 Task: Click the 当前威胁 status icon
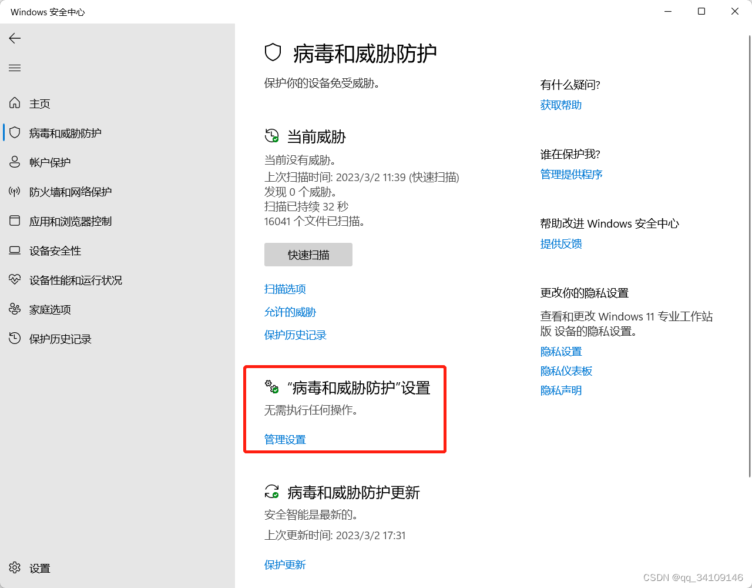tap(271, 136)
